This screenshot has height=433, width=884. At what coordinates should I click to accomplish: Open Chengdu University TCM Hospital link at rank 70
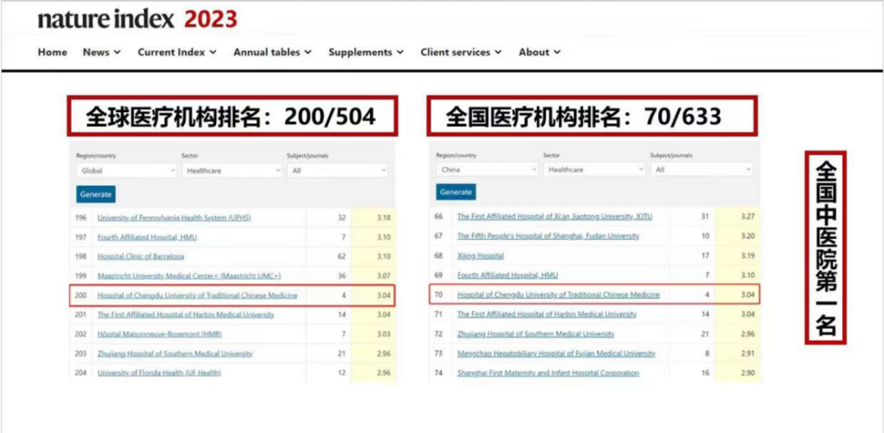coord(558,295)
